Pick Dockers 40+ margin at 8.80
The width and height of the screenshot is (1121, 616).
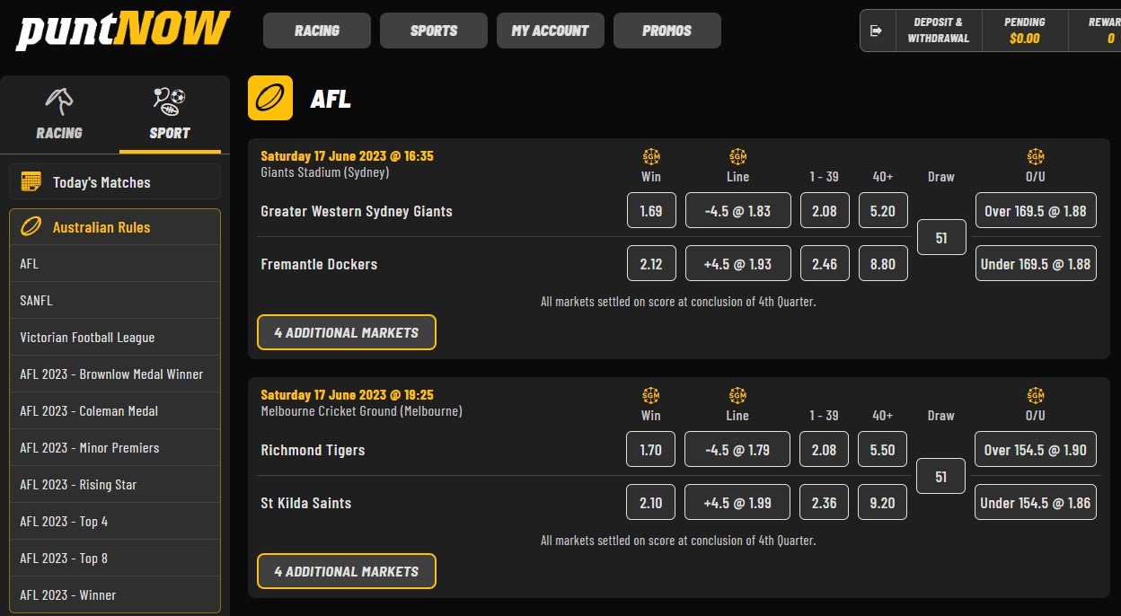coord(883,264)
